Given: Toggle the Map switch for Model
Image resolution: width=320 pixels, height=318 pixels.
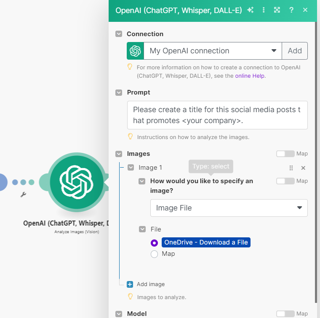Looking at the screenshot, I should click(x=285, y=314).
